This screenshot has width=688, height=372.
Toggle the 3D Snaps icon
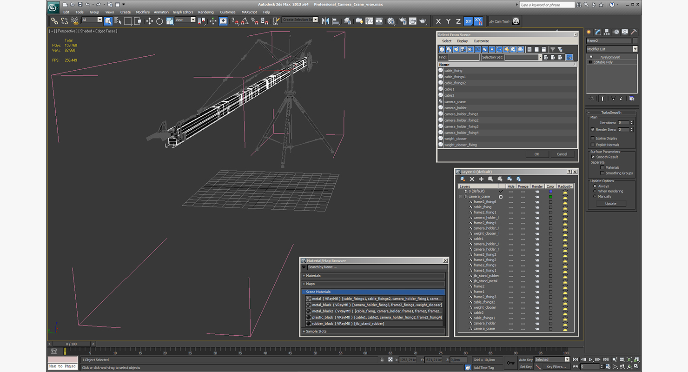(x=235, y=21)
